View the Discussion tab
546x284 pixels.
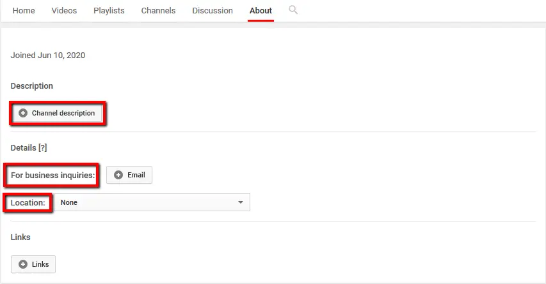point(213,11)
